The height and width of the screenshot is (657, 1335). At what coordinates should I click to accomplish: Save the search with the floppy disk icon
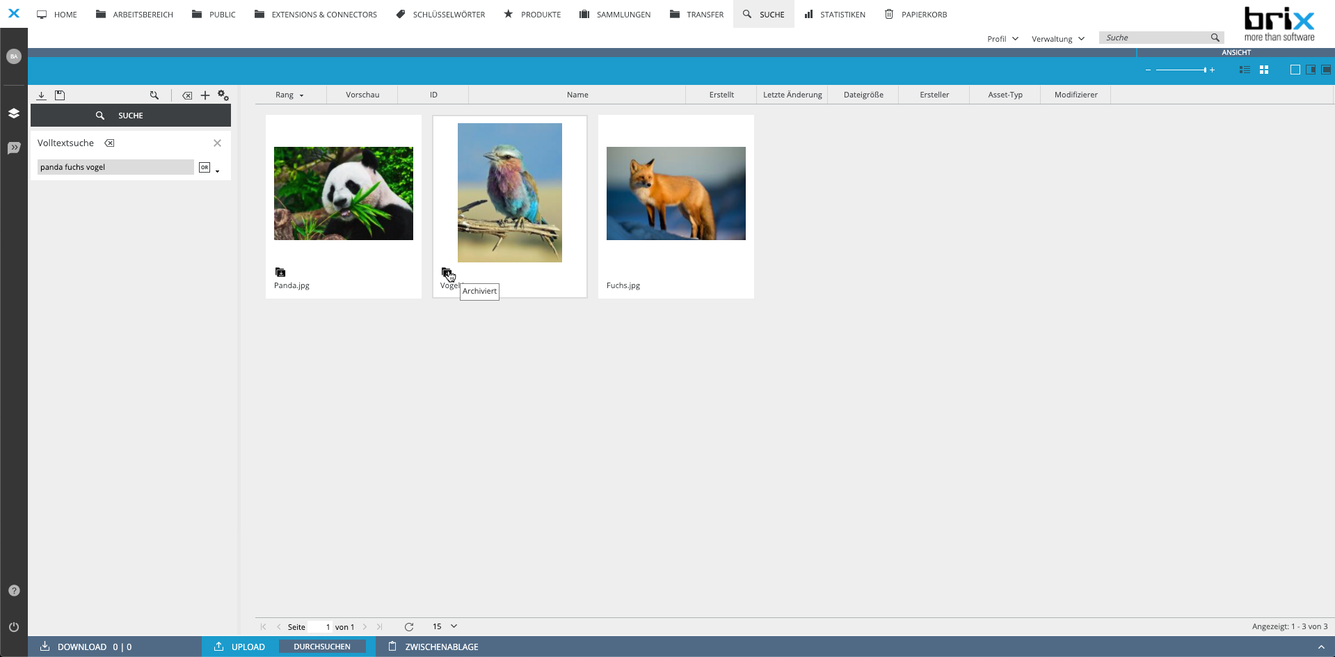click(60, 95)
